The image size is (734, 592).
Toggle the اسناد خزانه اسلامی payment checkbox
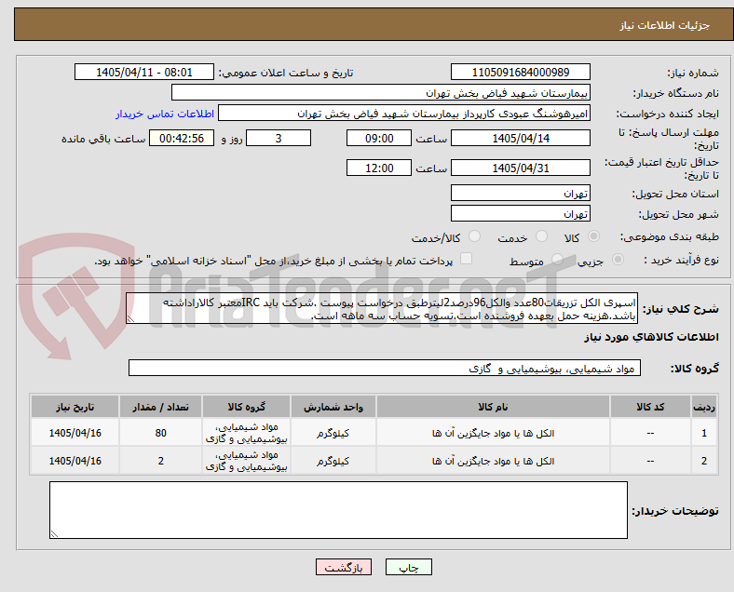click(x=467, y=259)
